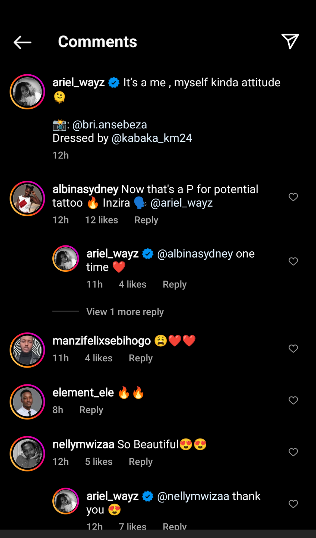
Task: Open albinasydney's profile picture
Action: tap(27, 199)
